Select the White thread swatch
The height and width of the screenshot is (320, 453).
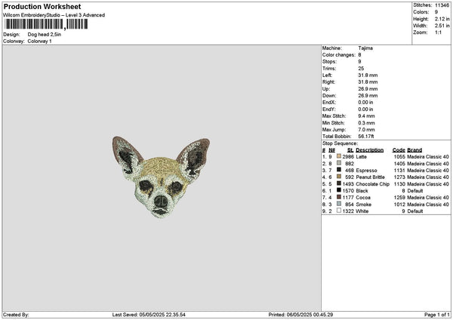(339, 211)
